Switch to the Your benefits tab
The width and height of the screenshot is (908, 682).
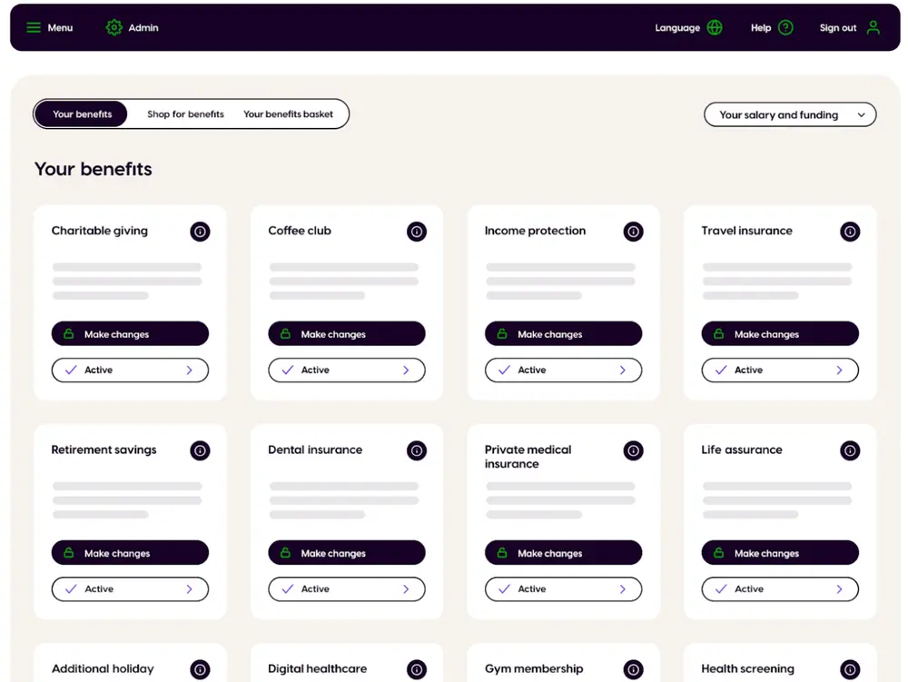coord(82,114)
